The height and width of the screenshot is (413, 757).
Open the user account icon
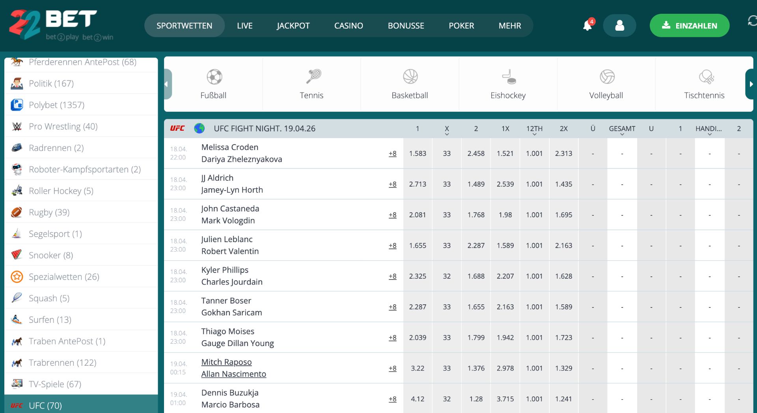click(619, 25)
